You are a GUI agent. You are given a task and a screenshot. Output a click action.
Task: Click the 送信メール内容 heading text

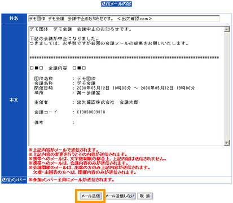(x=116, y=4)
